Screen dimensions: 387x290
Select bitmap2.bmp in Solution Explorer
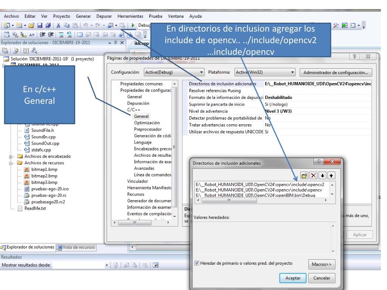[44, 176]
